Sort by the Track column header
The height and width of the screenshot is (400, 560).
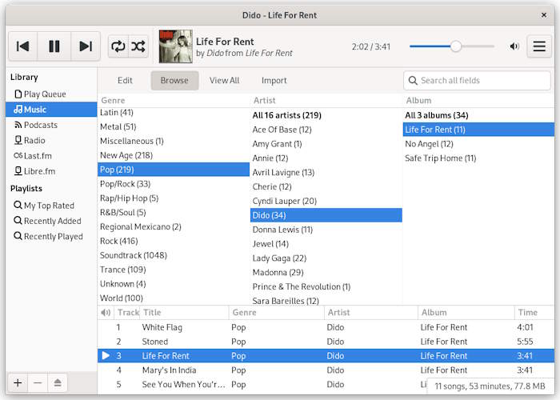coord(126,313)
